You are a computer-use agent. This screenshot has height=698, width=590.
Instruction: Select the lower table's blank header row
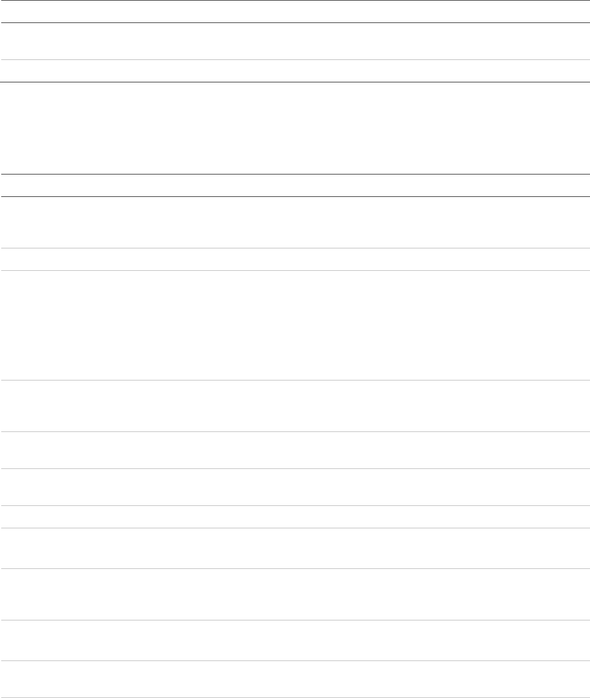(x=295, y=185)
